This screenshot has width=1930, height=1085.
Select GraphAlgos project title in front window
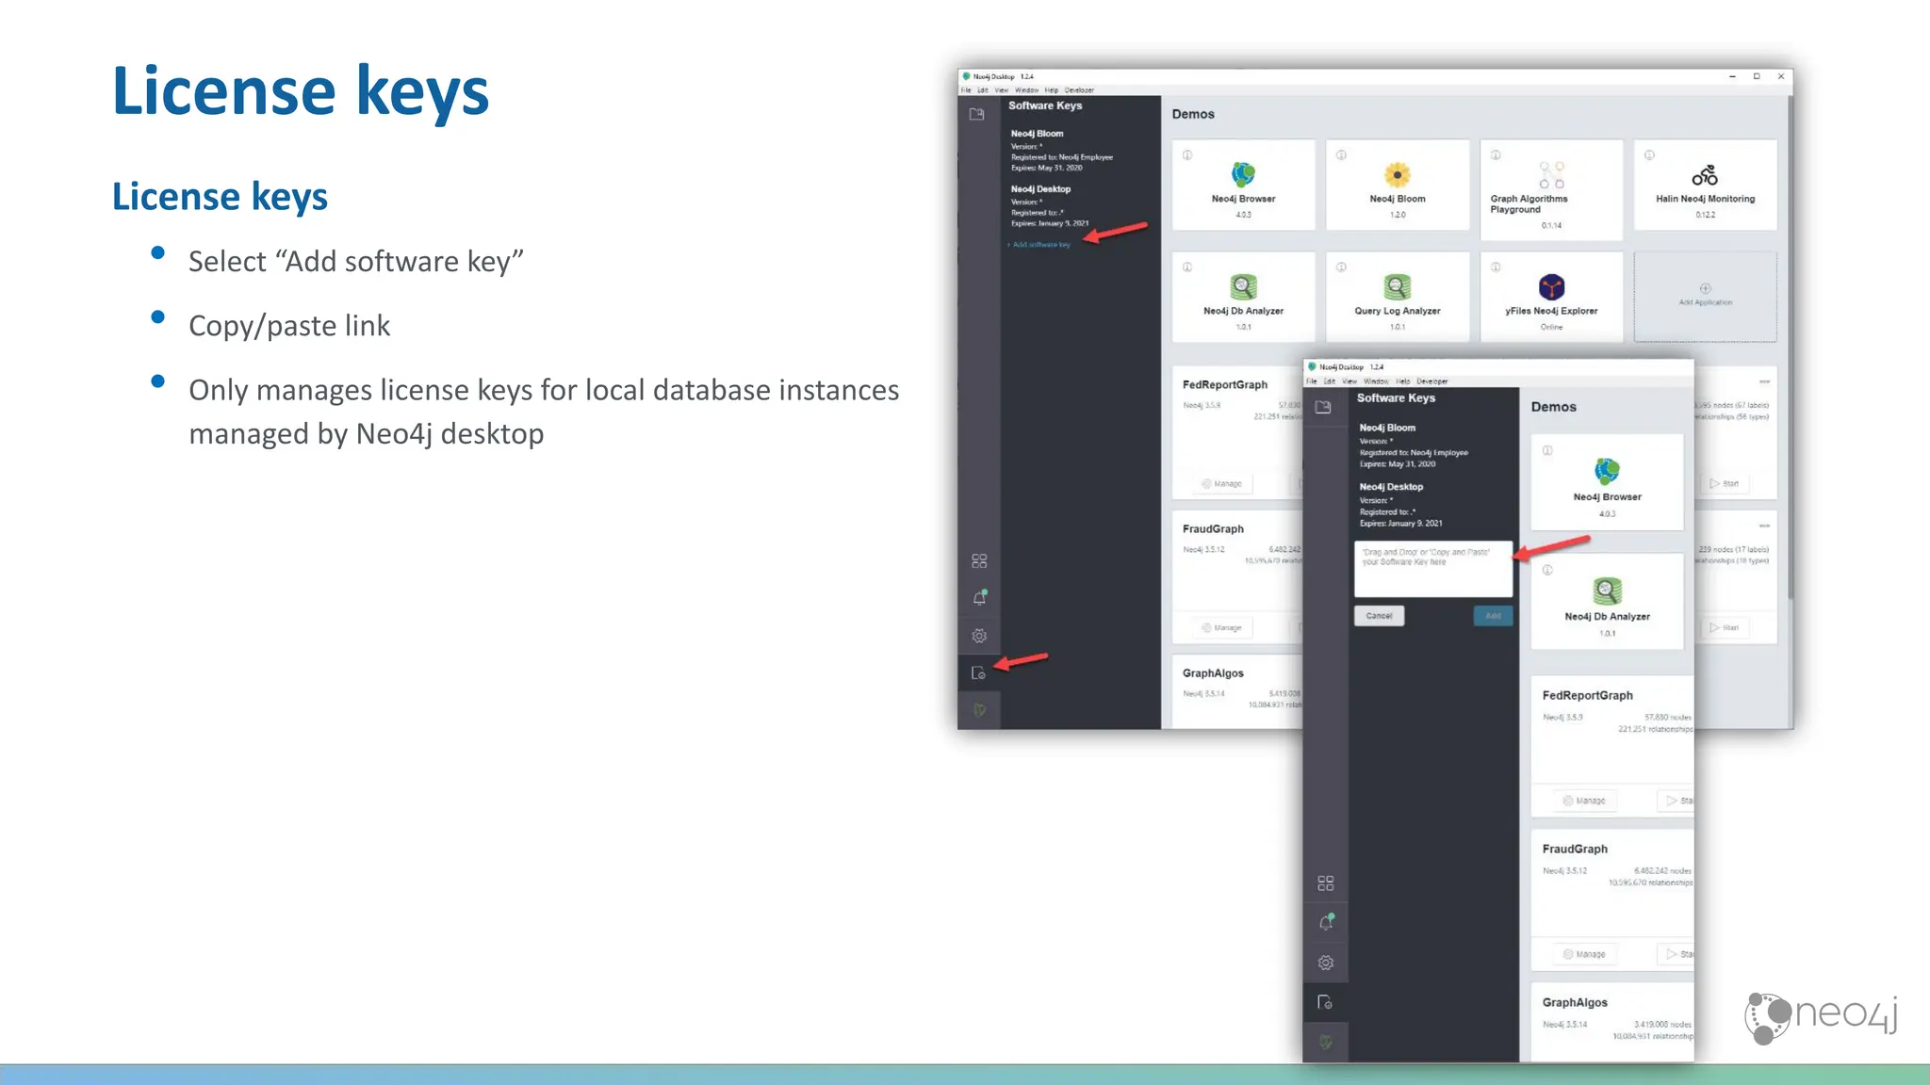[x=1575, y=1003]
